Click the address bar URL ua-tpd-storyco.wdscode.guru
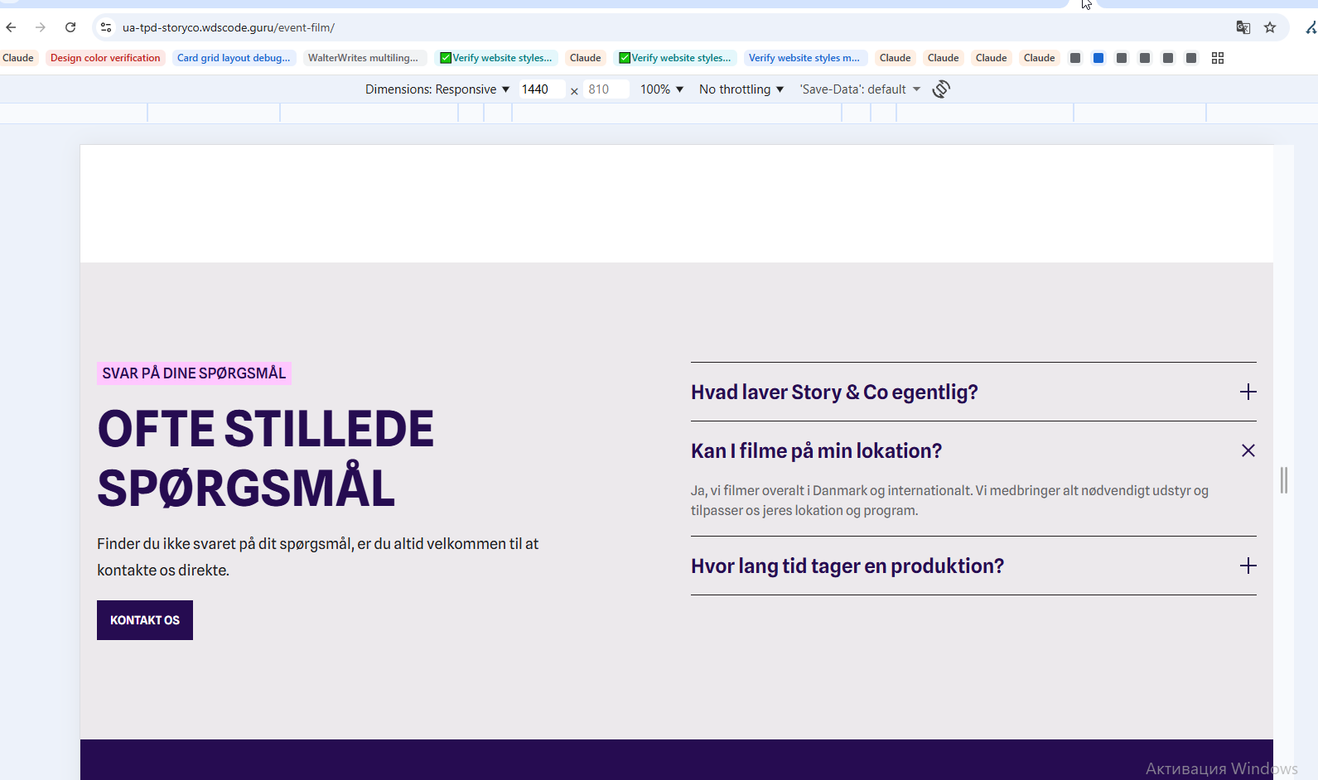 tap(229, 27)
